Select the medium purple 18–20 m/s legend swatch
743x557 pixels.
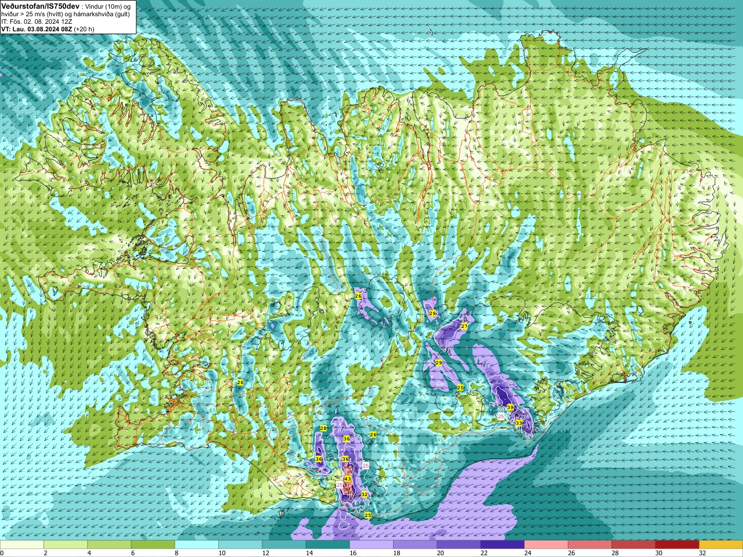(415, 544)
